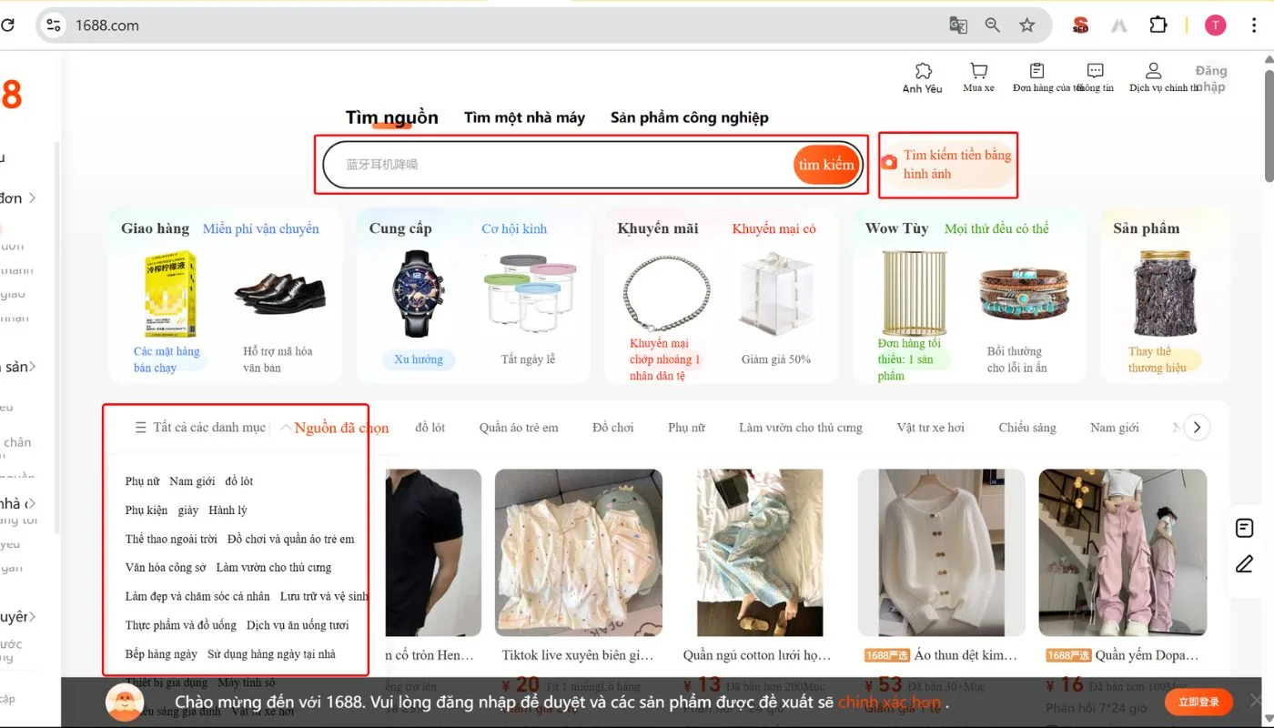Choose Văn hóa công sở in dropdown
This screenshot has height=728, width=1274.
(x=166, y=568)
